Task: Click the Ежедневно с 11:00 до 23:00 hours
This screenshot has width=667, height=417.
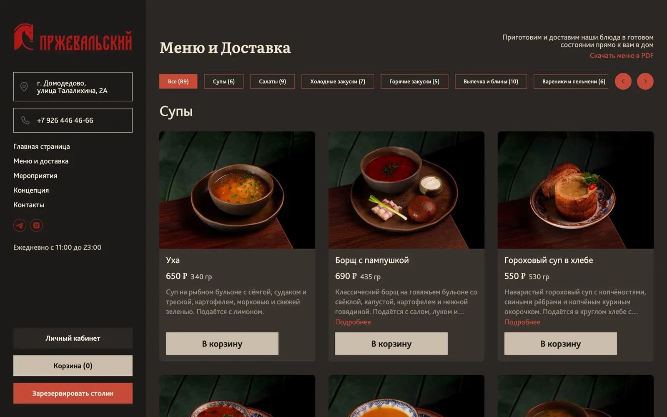Action: click(x=57, y=247)
